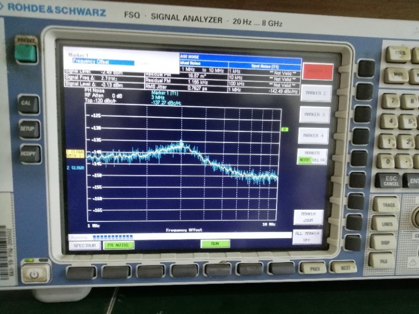Hit the ESC CANCEL key
The width and height of the screenshot is (419, 314).
390,181
